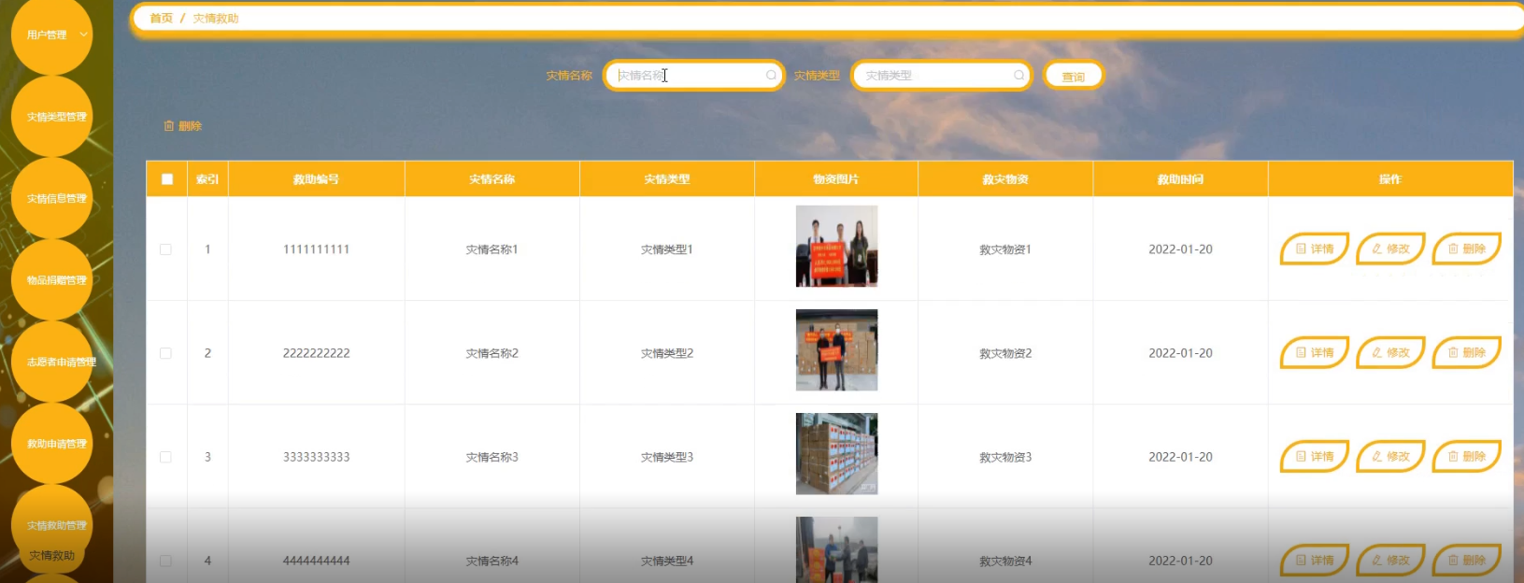
Task: Open 灾情信息管理 in the sidebar
Action: click(52, 198)
